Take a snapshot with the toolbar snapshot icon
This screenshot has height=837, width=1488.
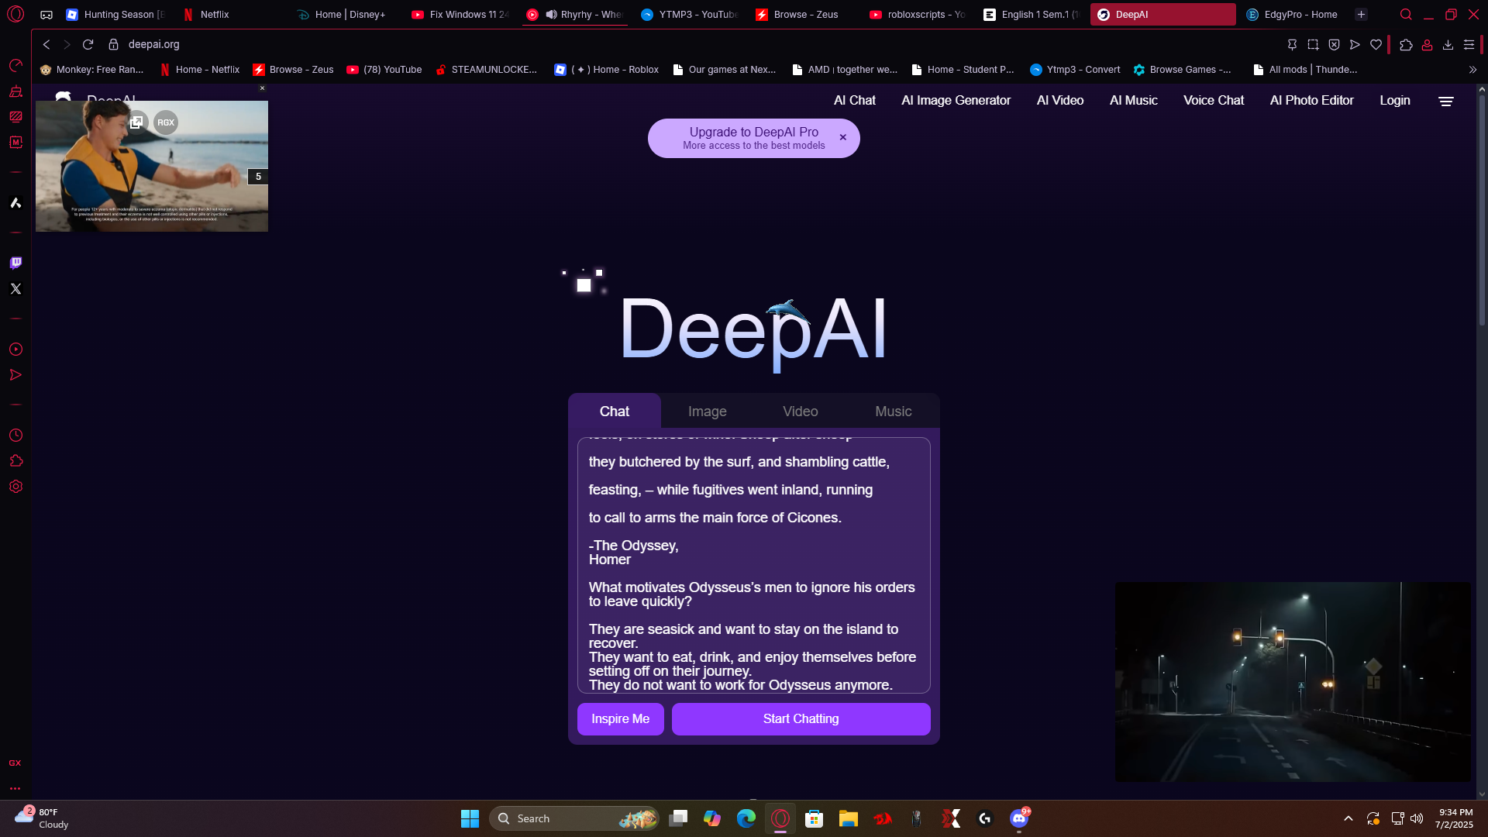click(1313, 44)
